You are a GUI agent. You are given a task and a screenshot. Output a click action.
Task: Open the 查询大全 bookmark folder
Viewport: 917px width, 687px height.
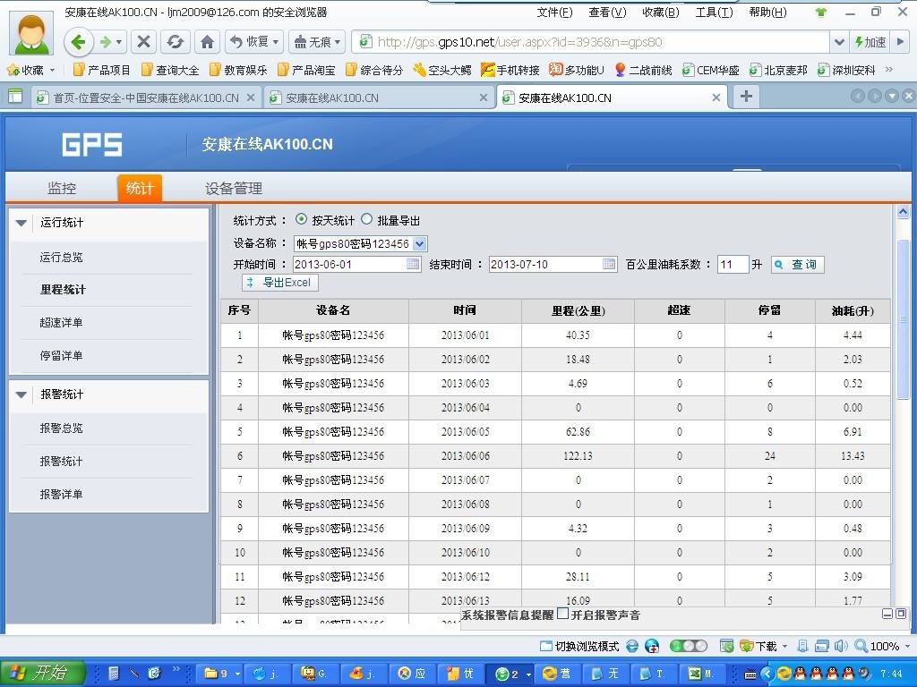(169, 70)
